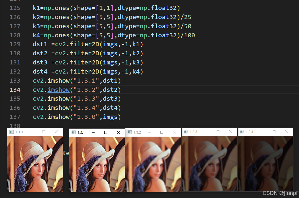
Task: Click line number 125 in the gutter
Action: click(x=15, y=8)
